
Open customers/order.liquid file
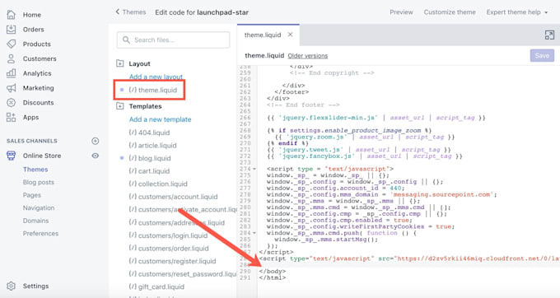coord(169,249)
